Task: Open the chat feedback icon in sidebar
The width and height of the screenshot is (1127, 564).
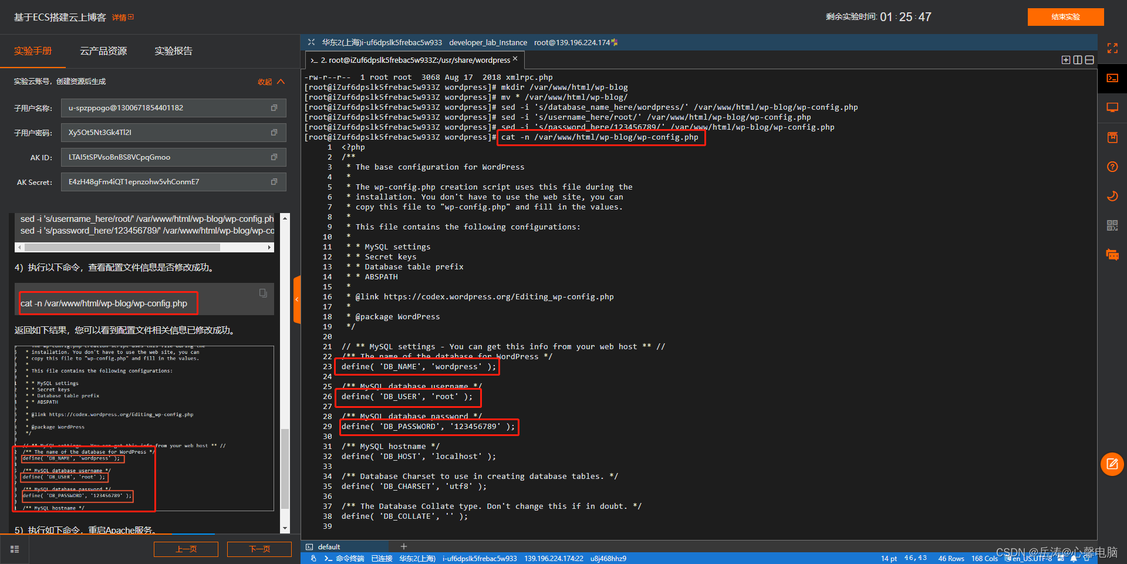Action: click(1112, 255)
